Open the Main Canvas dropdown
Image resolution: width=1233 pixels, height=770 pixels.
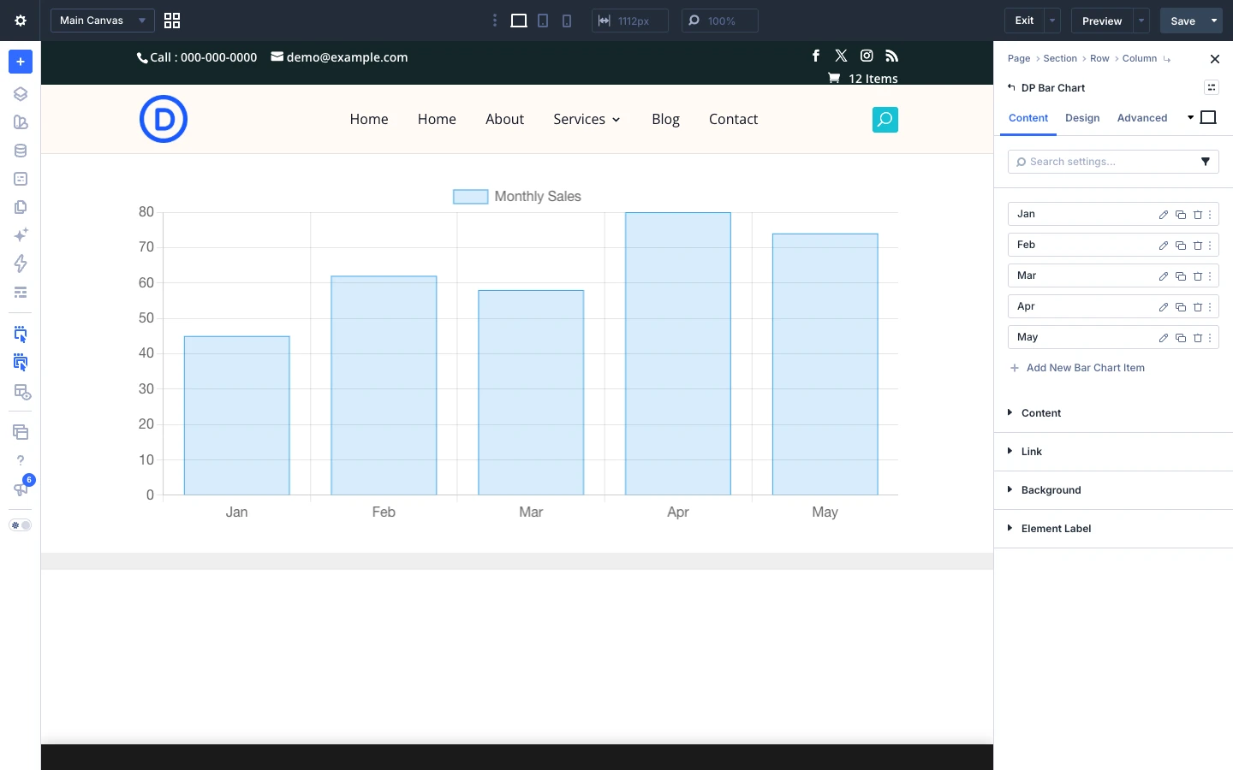click(103, 21)
